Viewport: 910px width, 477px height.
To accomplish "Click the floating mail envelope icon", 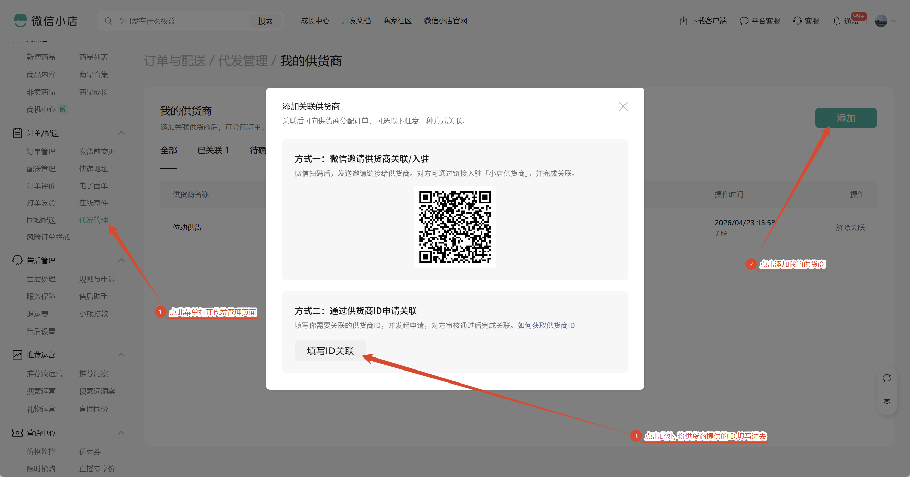I will (x=887, y=403).
